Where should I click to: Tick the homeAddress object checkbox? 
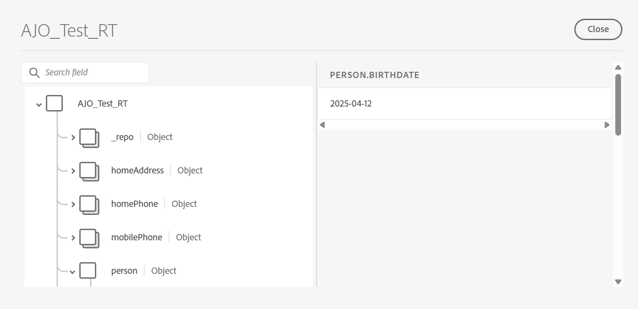point(88,170)
